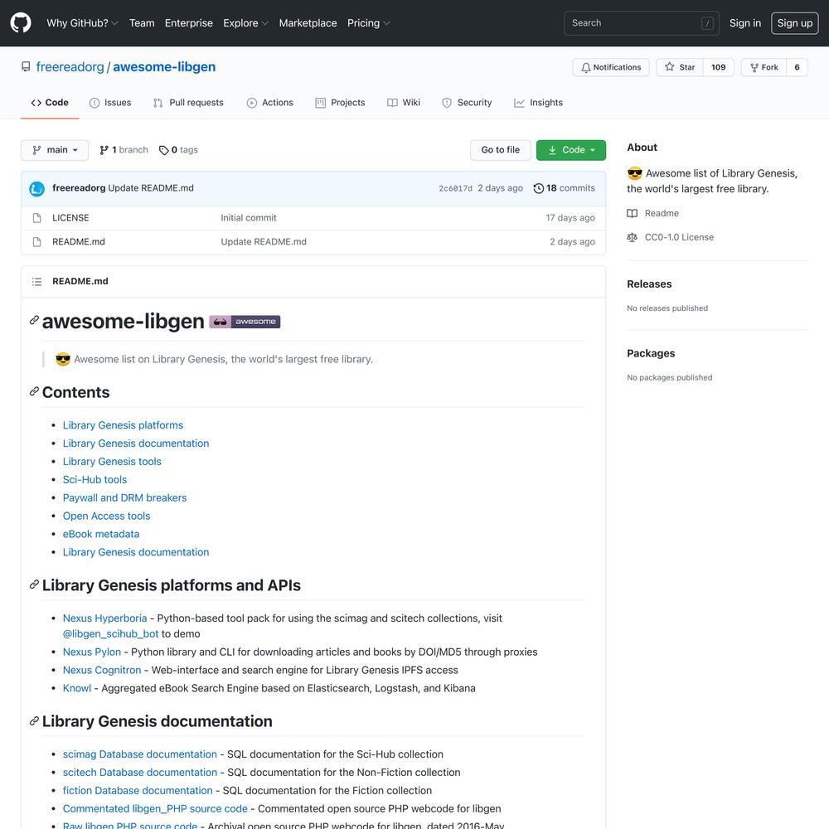Jump to Open Access tools in Contents
The width and height of the screenshot is (829, 829).
tap(106, 516)
